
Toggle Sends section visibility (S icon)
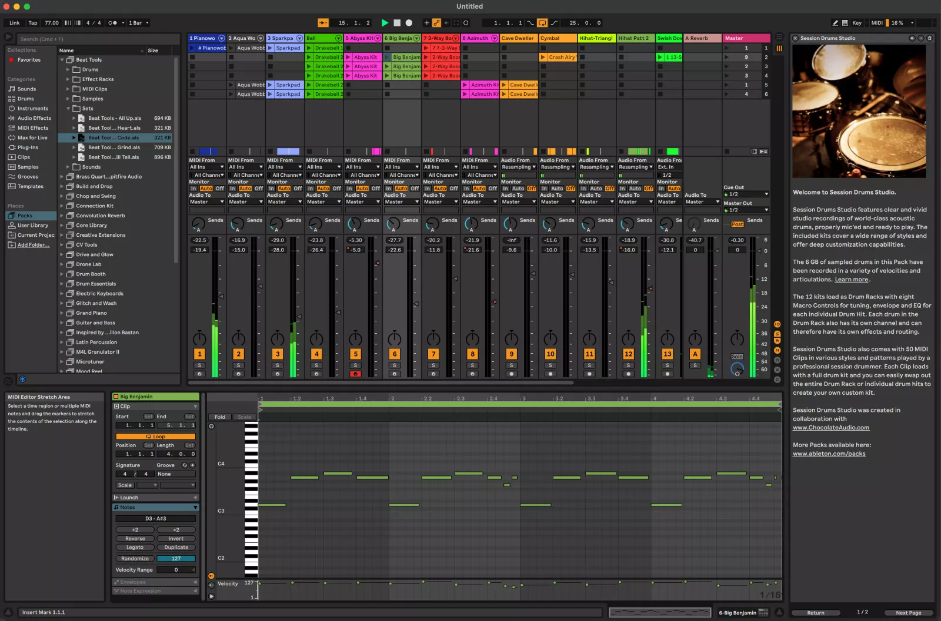778,334
